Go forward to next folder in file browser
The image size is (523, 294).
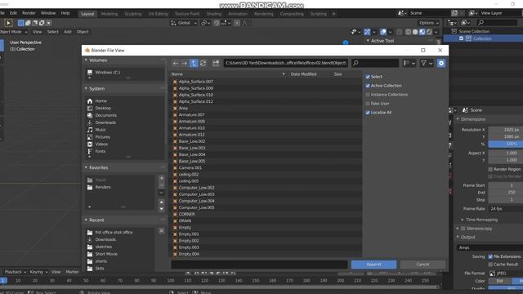point(184,63)
